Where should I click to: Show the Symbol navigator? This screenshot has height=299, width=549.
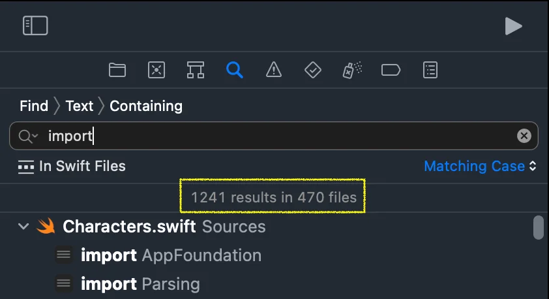click(x=196, y=70)
